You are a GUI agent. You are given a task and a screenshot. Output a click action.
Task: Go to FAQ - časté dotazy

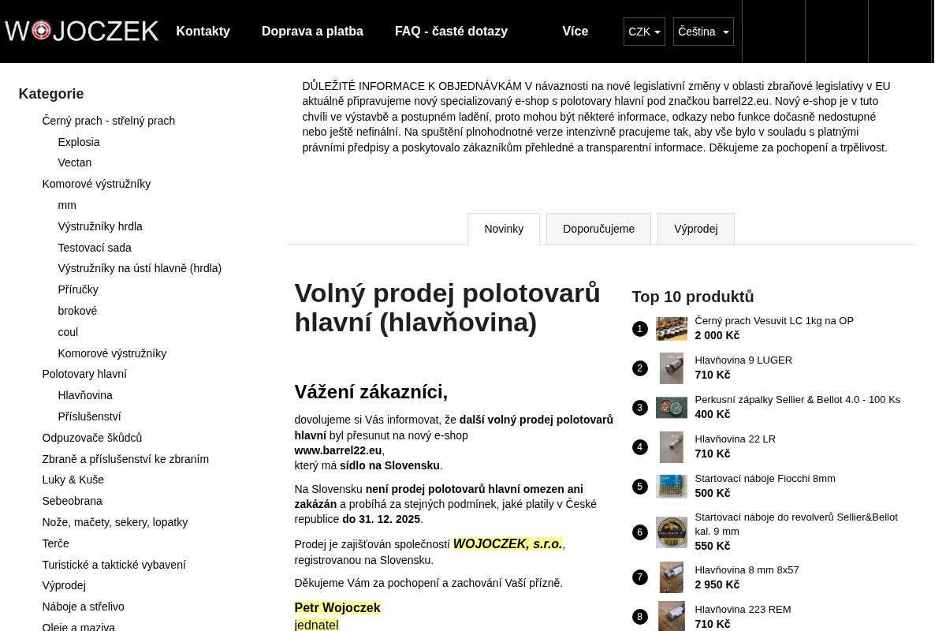[x=451, y=32]
